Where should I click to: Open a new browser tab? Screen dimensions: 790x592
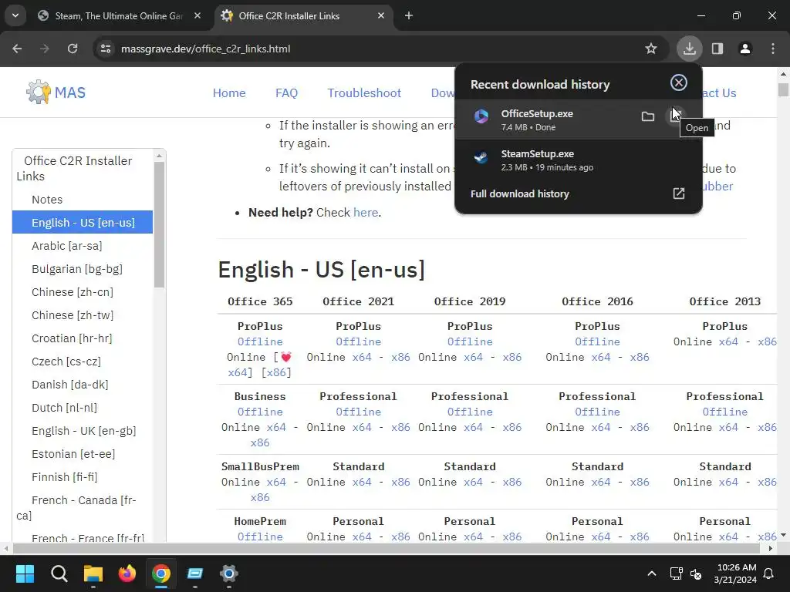coord(409,15)
